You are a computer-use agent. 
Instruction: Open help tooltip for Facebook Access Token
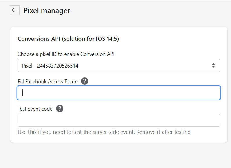(x=85, y=81)
